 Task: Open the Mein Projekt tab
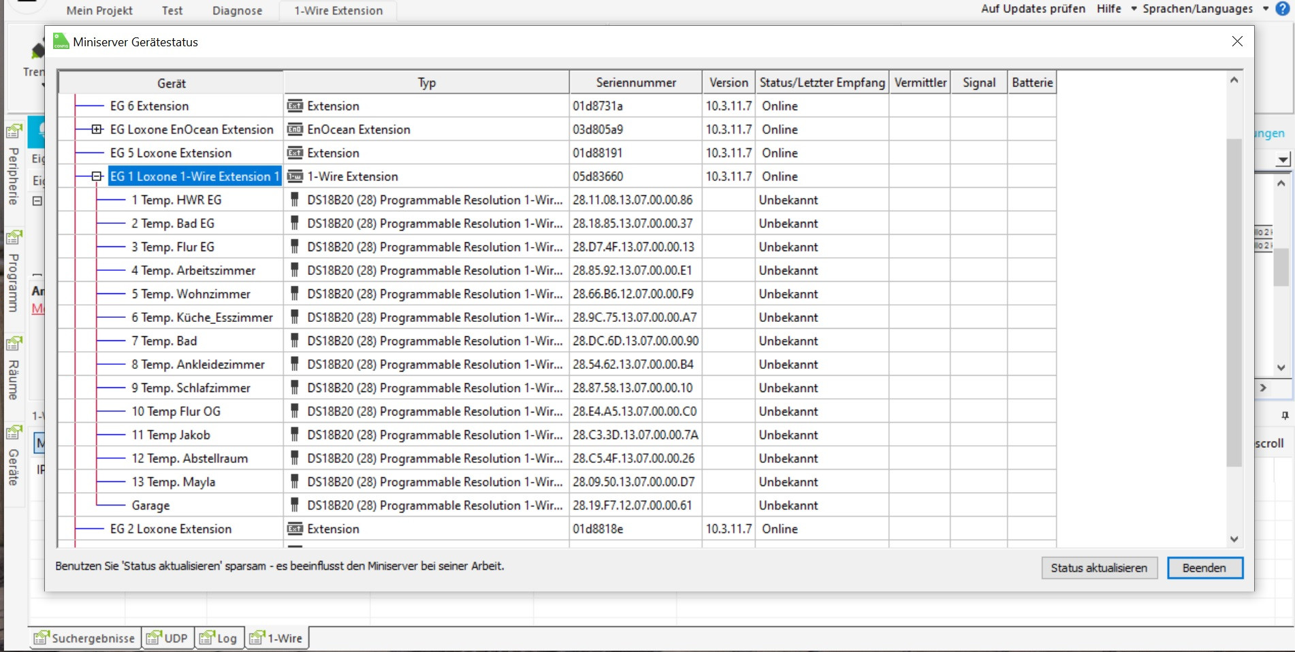pyautogui.click(x=99, y=11)
